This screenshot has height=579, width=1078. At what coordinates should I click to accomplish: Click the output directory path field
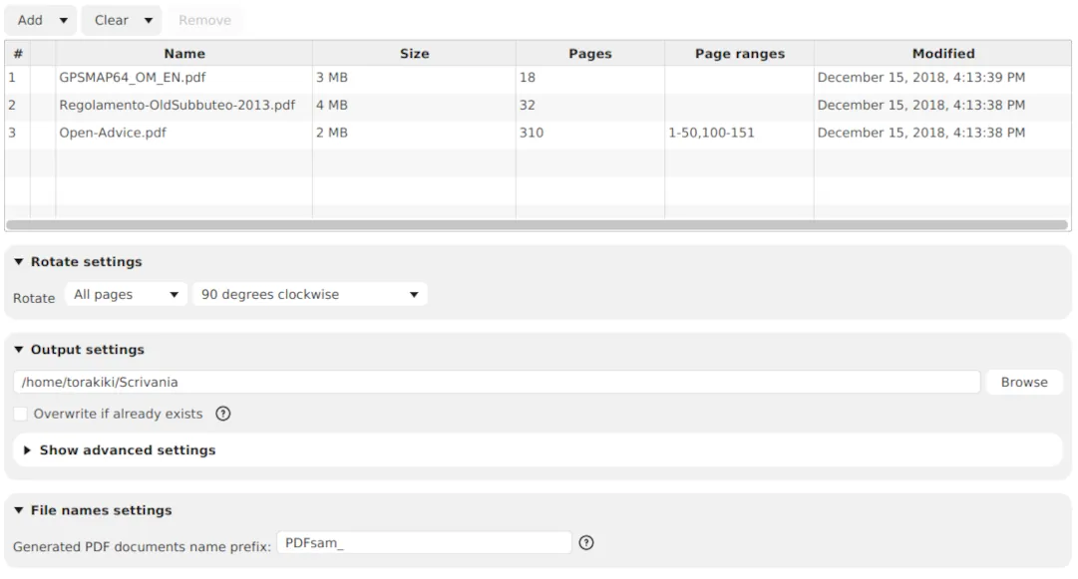click(497, 383)
